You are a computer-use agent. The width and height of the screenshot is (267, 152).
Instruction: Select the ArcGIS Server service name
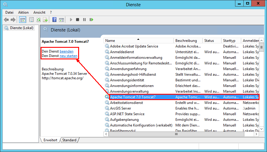pos(121,108)
